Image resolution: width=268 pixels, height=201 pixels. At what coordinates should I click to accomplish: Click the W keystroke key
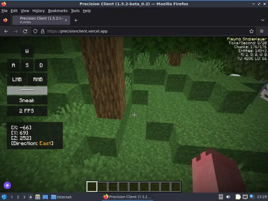pyautogui.click(x=27, y=51)
